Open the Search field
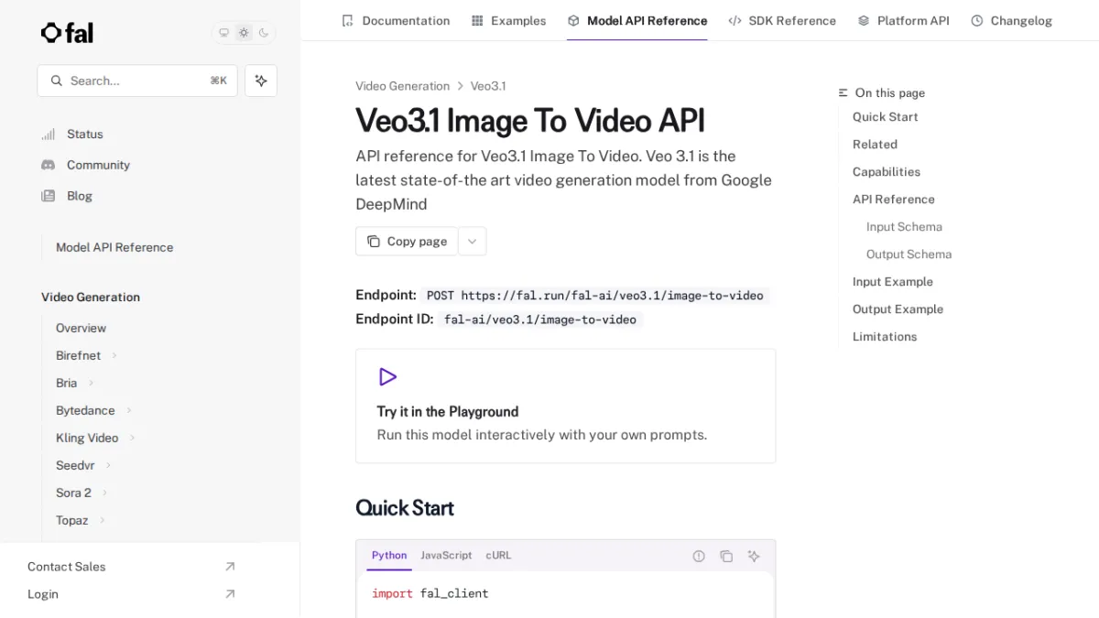The height and width of the screenshot is (618, 1099). [x=137, y=81]
